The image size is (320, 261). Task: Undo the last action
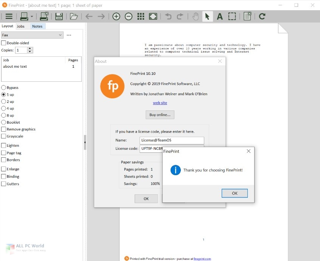click(168, 16)
